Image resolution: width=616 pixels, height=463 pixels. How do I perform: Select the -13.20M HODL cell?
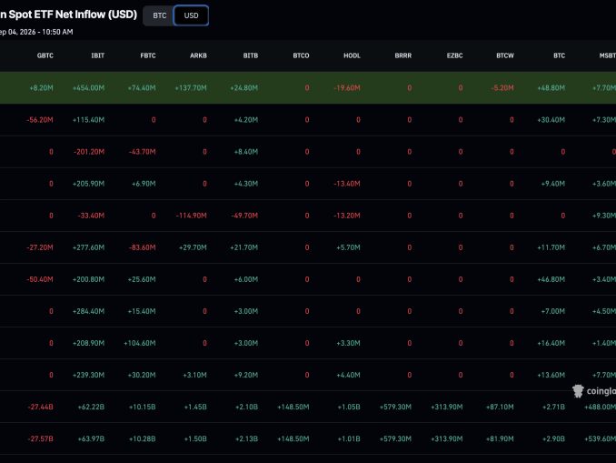(347, 216)
